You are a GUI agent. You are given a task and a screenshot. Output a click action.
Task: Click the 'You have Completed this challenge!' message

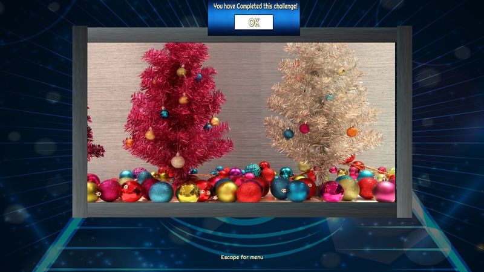pos(255,6)
